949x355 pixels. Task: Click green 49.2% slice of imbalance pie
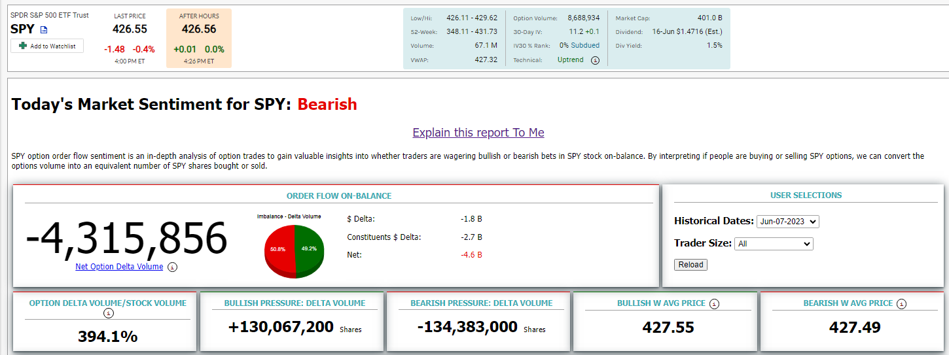point(310,249)
